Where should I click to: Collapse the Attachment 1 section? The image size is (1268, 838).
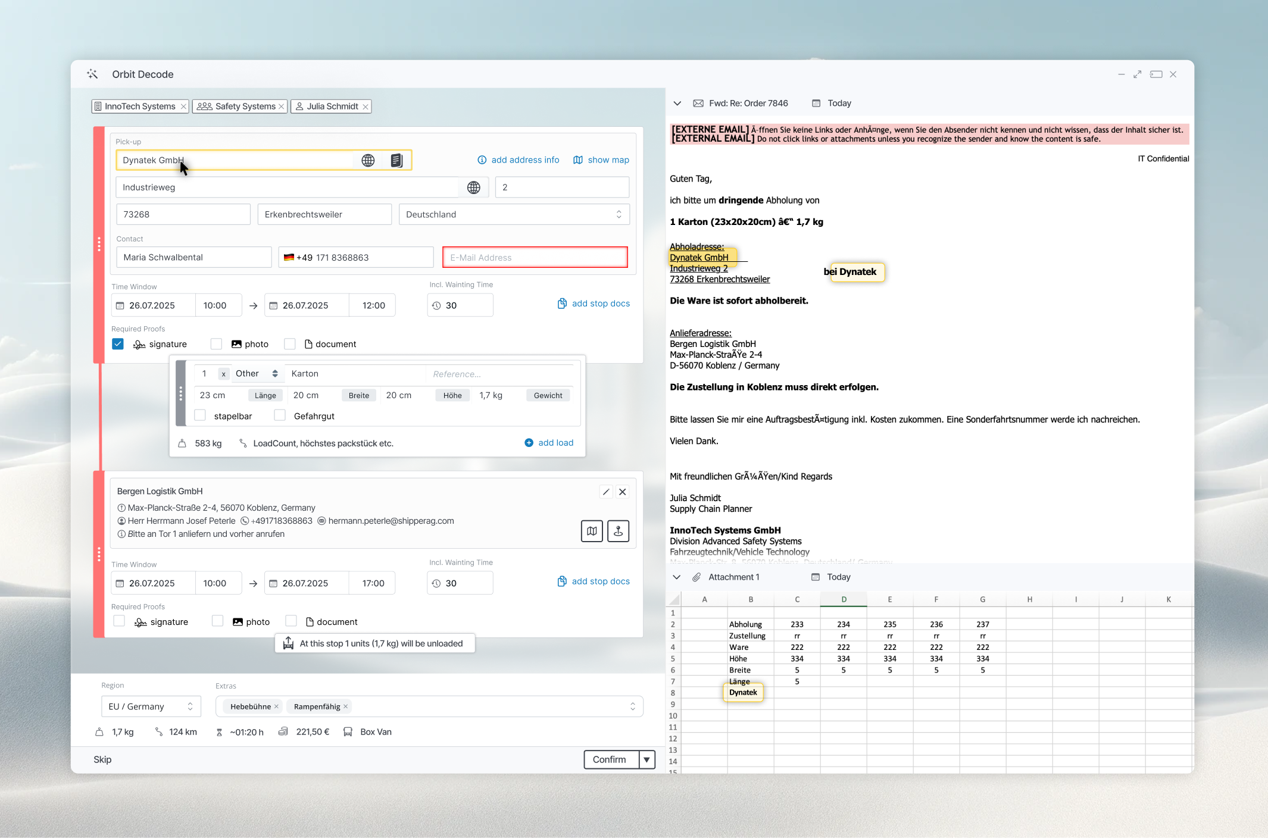(676, 577)
